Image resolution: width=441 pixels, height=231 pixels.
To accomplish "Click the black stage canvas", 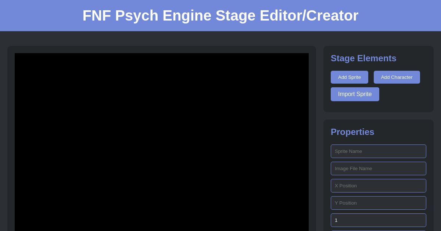I will tap(162, 143).
